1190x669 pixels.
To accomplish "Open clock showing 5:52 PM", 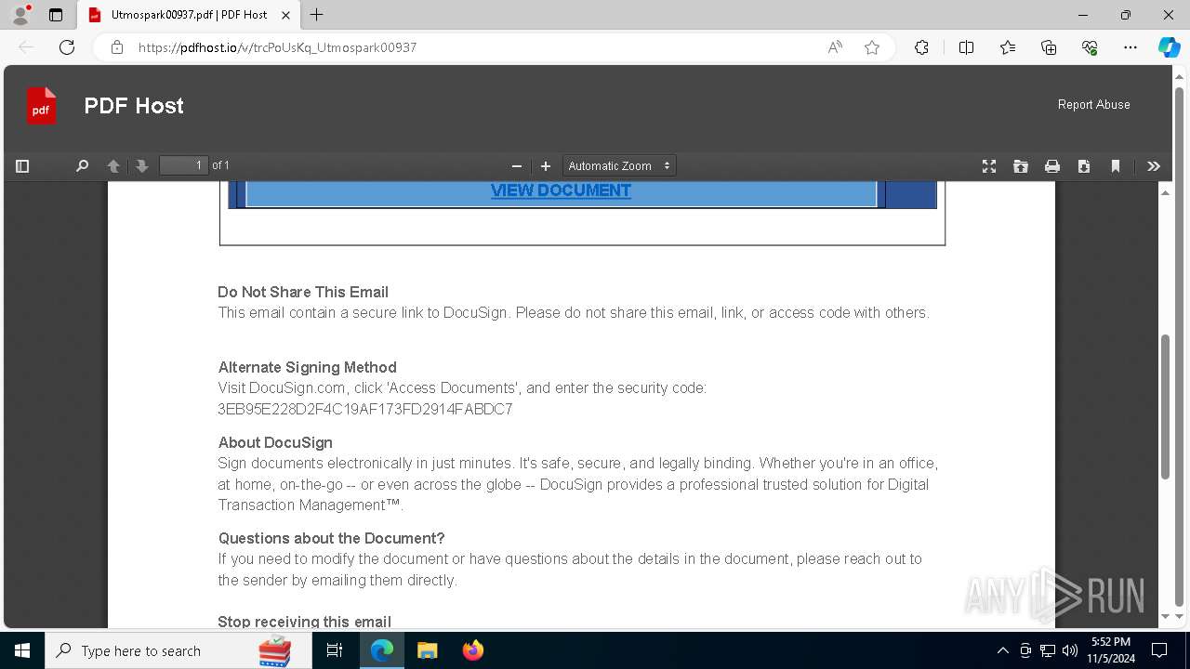I will [x=1111, y=650].
